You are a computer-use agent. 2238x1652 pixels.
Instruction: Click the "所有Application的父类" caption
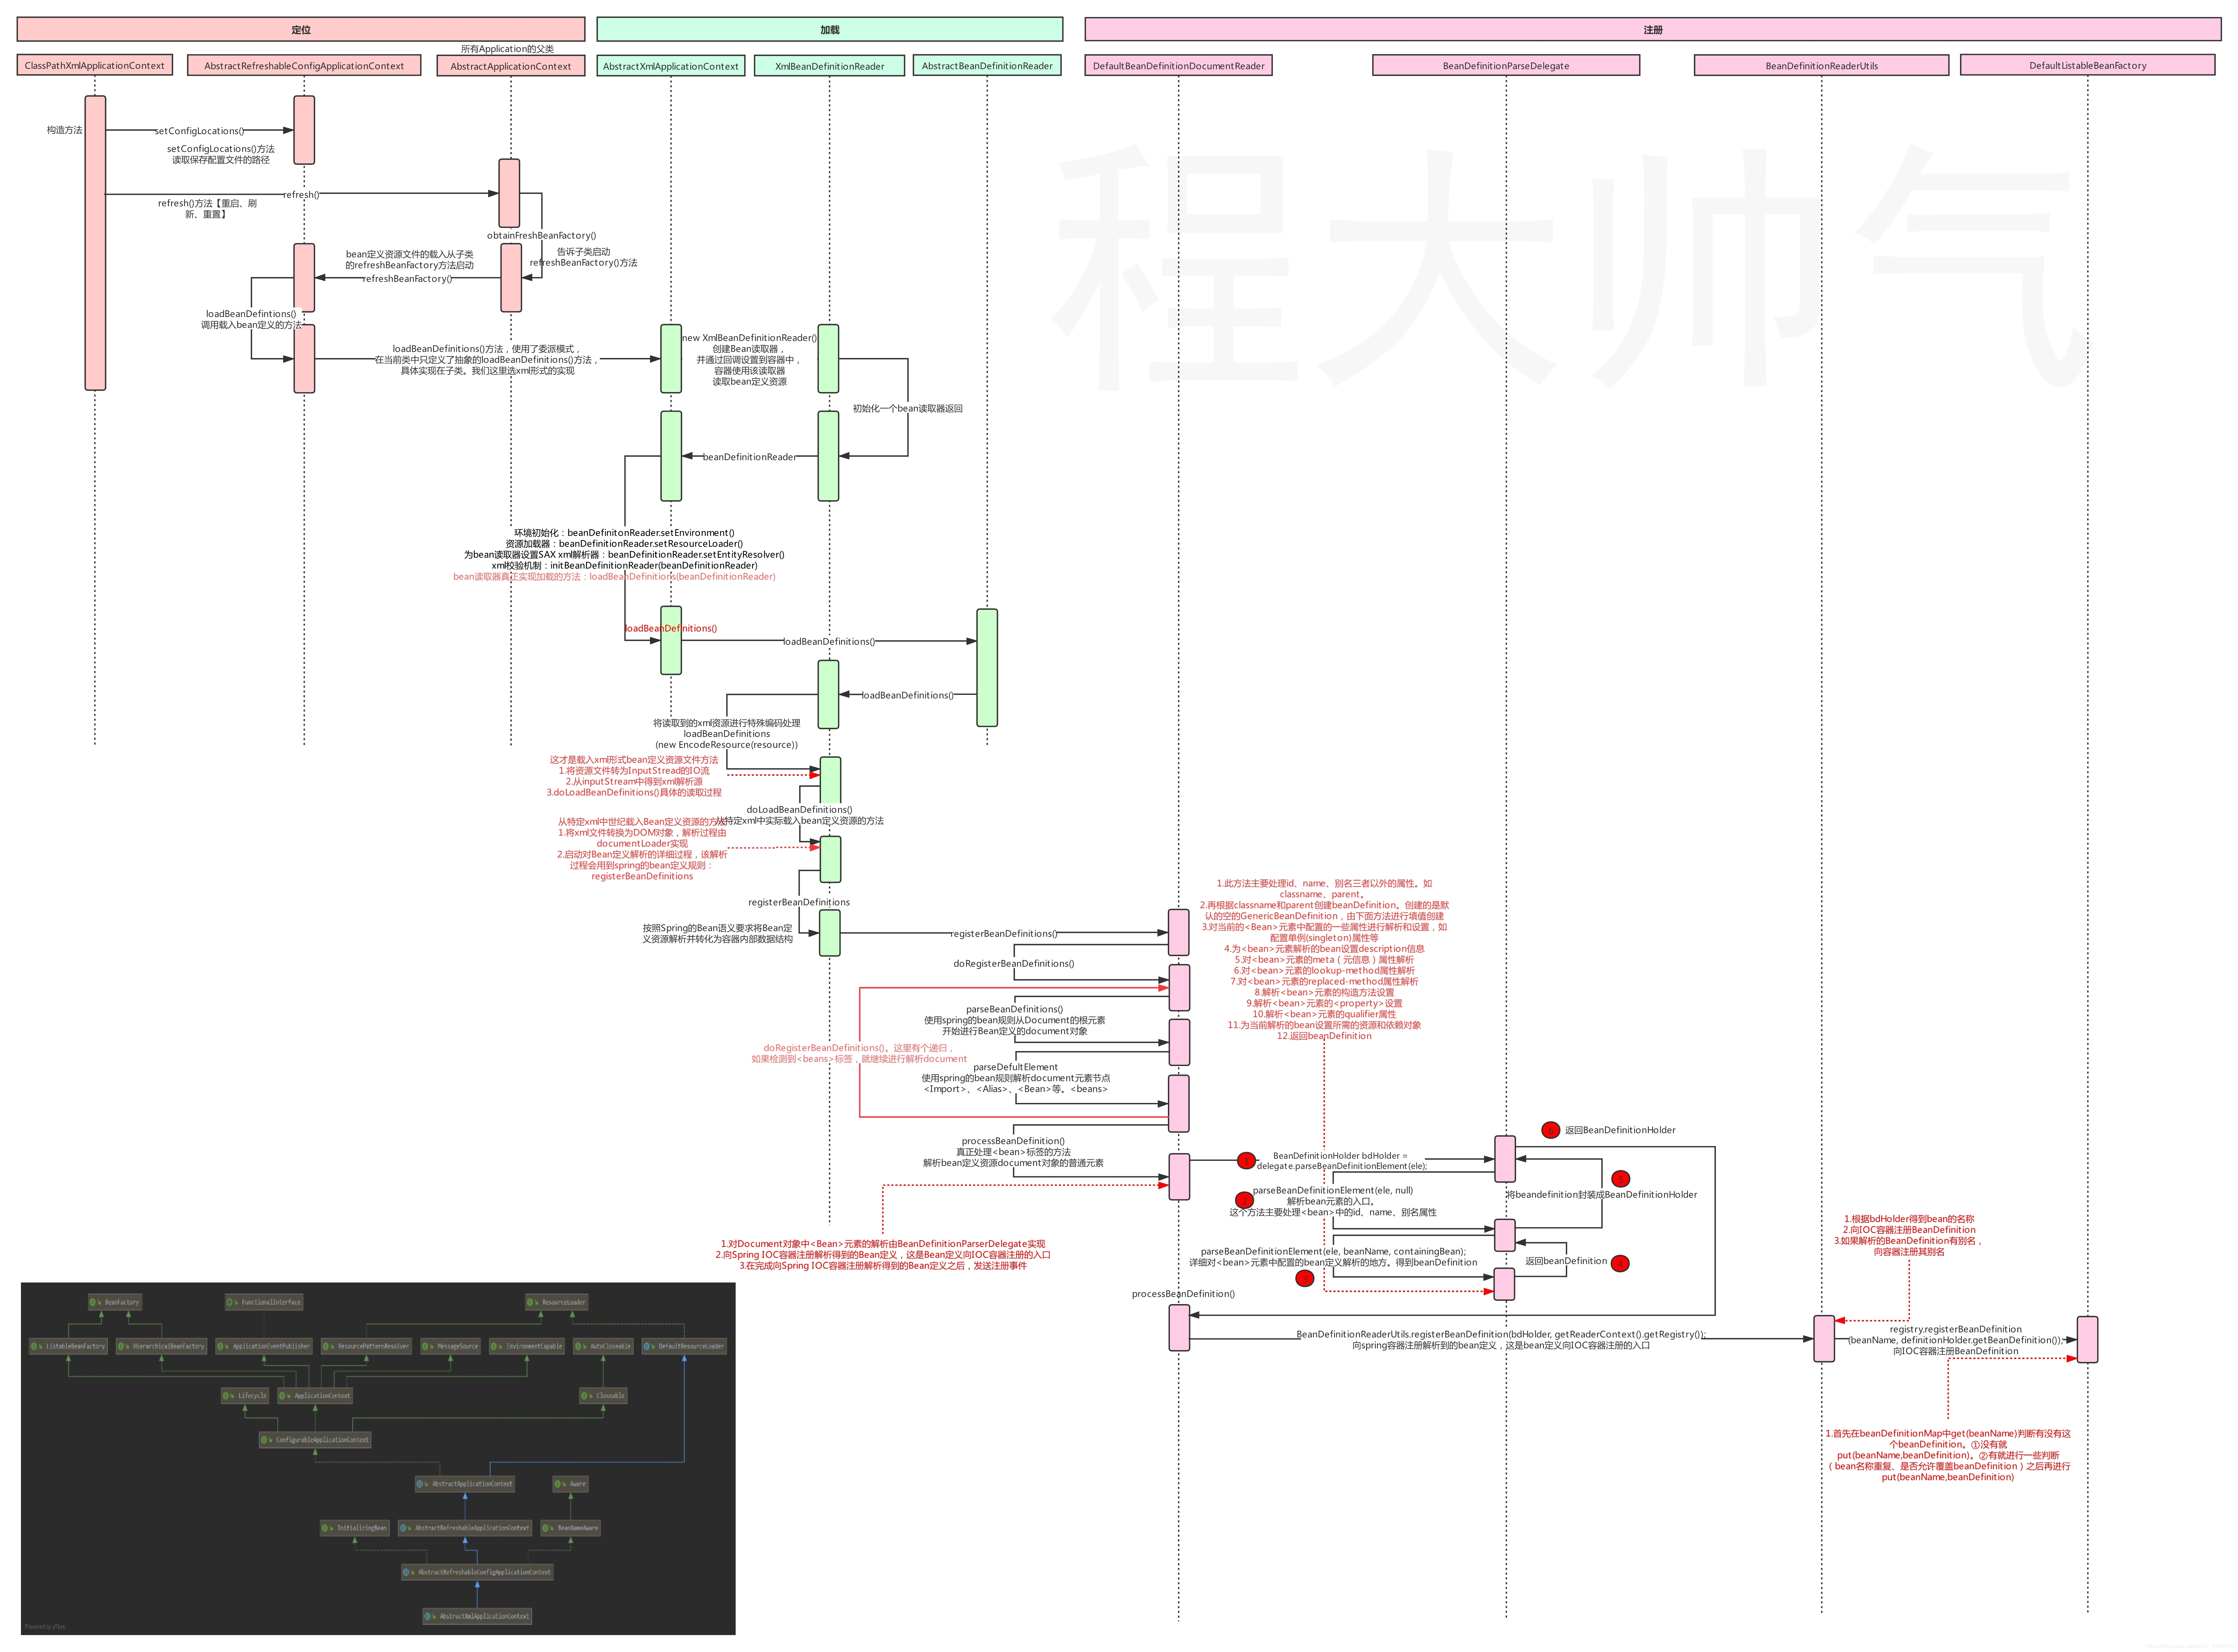507,49
